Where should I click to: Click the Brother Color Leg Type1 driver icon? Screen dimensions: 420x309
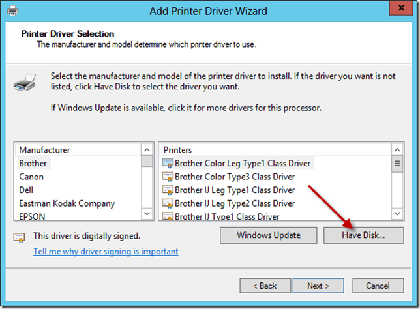point(168,163)
